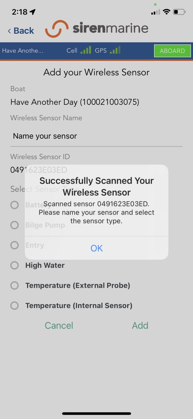Tap Add to save the sensor
This screenshot has height=419, width=193.
click(140, 326)
